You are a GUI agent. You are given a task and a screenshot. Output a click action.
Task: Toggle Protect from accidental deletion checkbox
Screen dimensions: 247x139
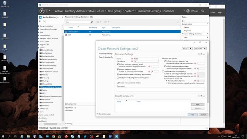pyautogui.click(x=118, y=83)
